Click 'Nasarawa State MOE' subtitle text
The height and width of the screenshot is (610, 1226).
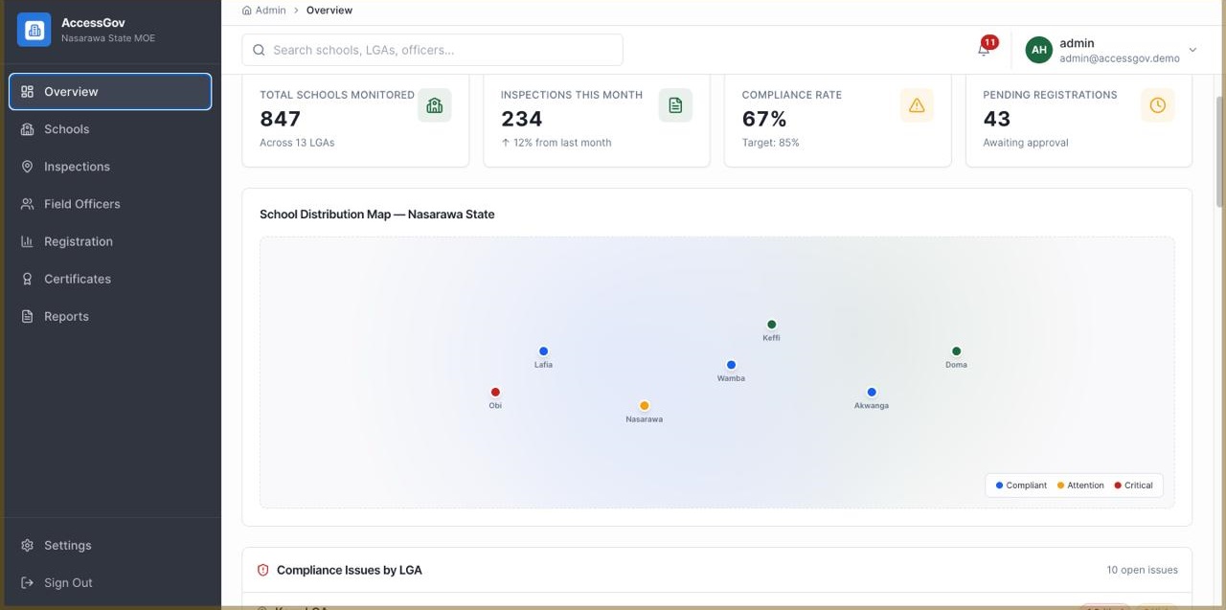coord(108,38)
